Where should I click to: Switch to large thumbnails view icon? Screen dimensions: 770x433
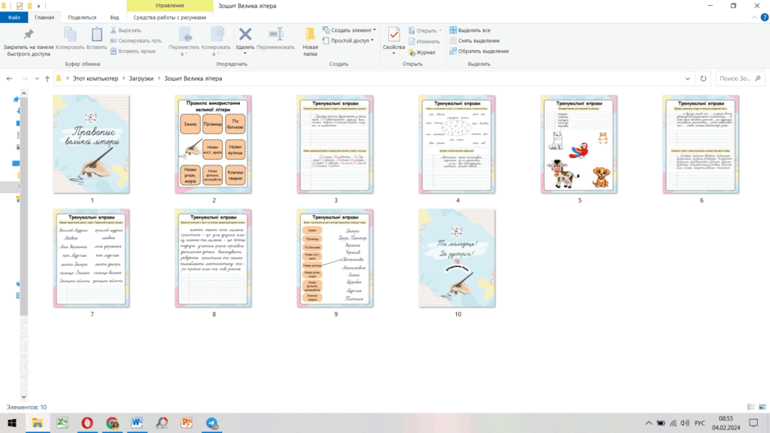(762, 407)
